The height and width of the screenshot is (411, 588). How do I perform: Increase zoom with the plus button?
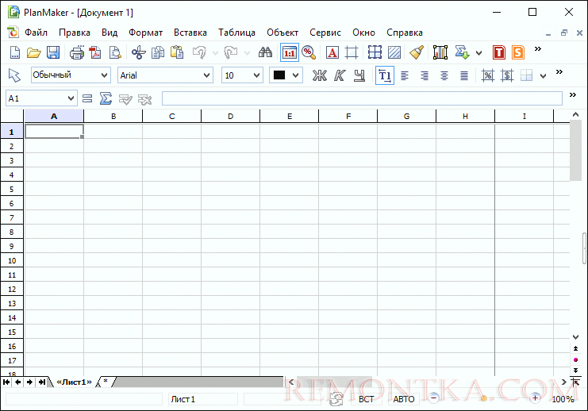(535, 398)
